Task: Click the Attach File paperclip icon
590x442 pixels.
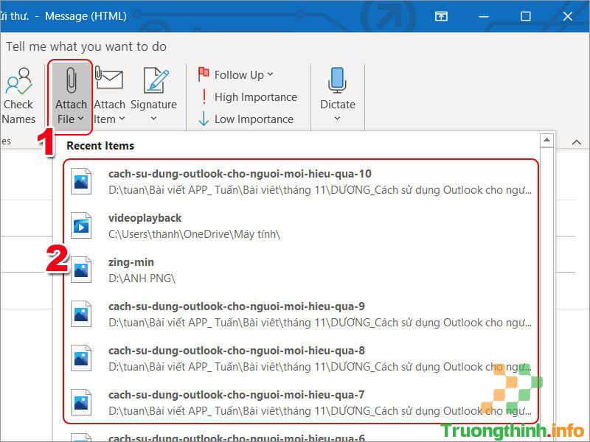Action: (x=71, y=80)
